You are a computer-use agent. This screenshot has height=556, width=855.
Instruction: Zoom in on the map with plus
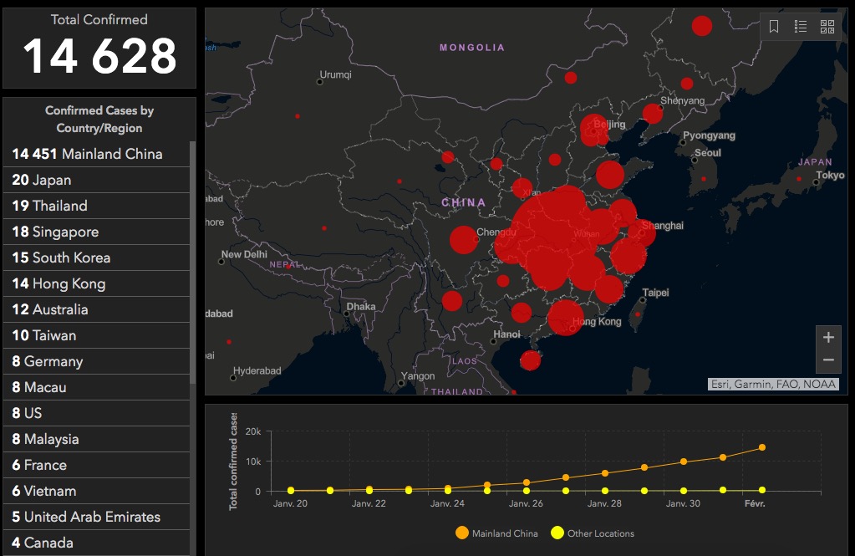coord(828,338)
